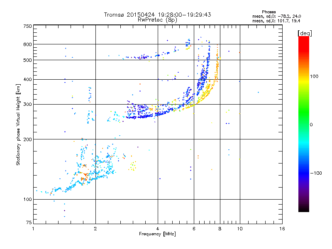Image resolution: width=332 pixels, height=249 pixels.
Task: Click the x-axis tick label '10'
Action: pos(240,229)
